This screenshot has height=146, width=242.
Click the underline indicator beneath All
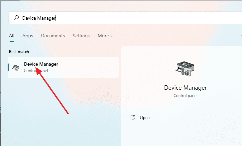click(12, 41)
